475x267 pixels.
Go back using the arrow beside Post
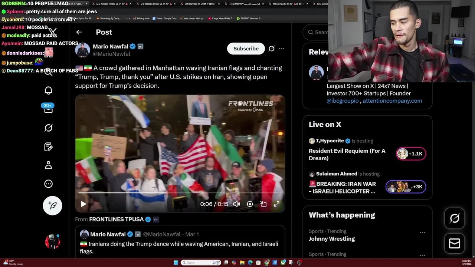coord(79,32)
